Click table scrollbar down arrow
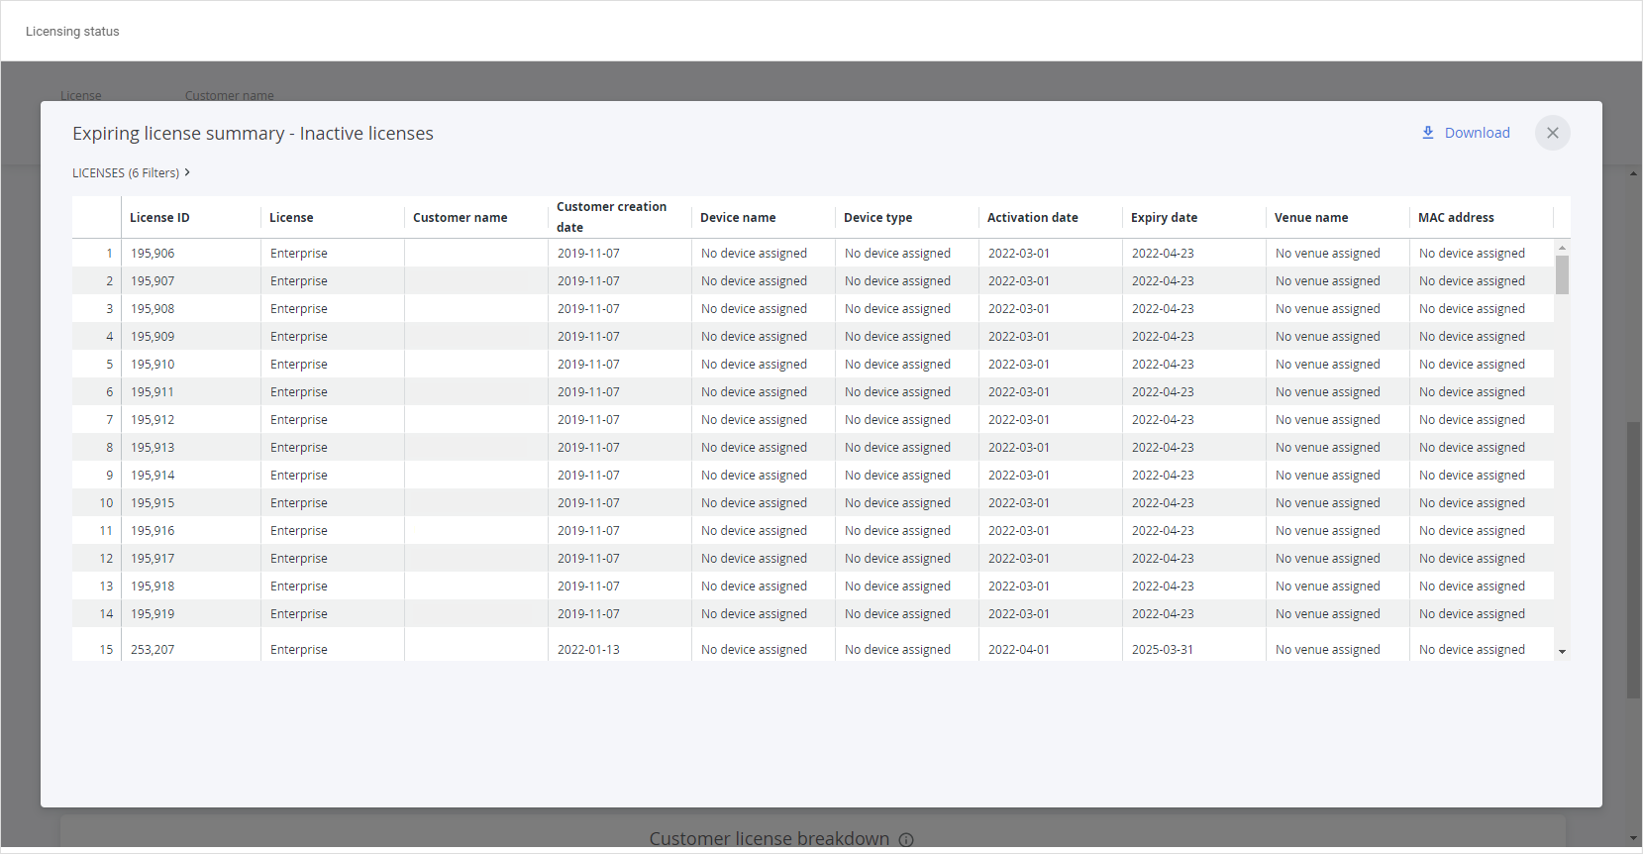Viewport: 1643px width, 854px height. click(x=1562, y=652)
